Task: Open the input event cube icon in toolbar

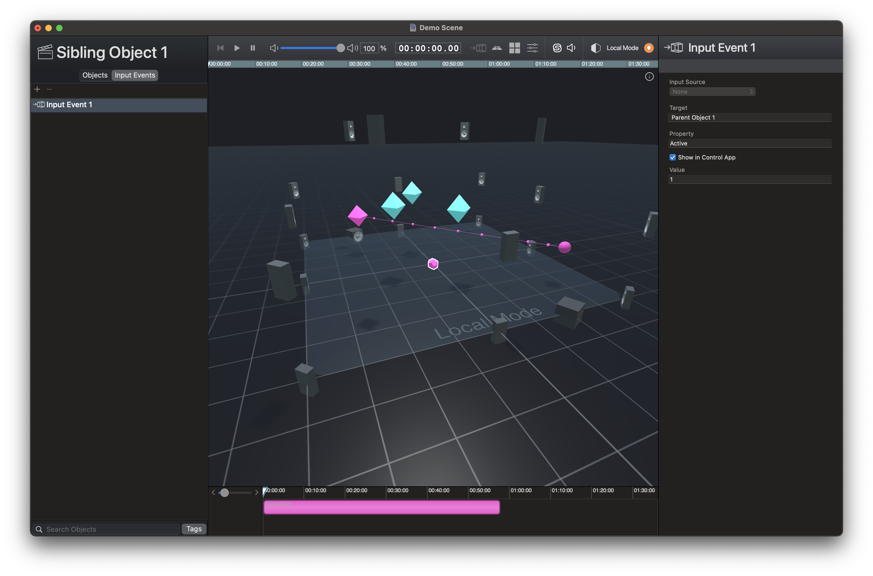Action: pos(479,48)
